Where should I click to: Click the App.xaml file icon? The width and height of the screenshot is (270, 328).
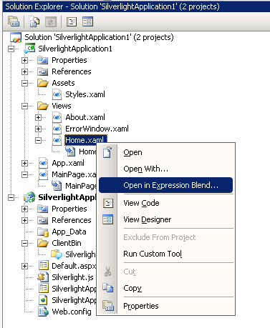(43, 163)
